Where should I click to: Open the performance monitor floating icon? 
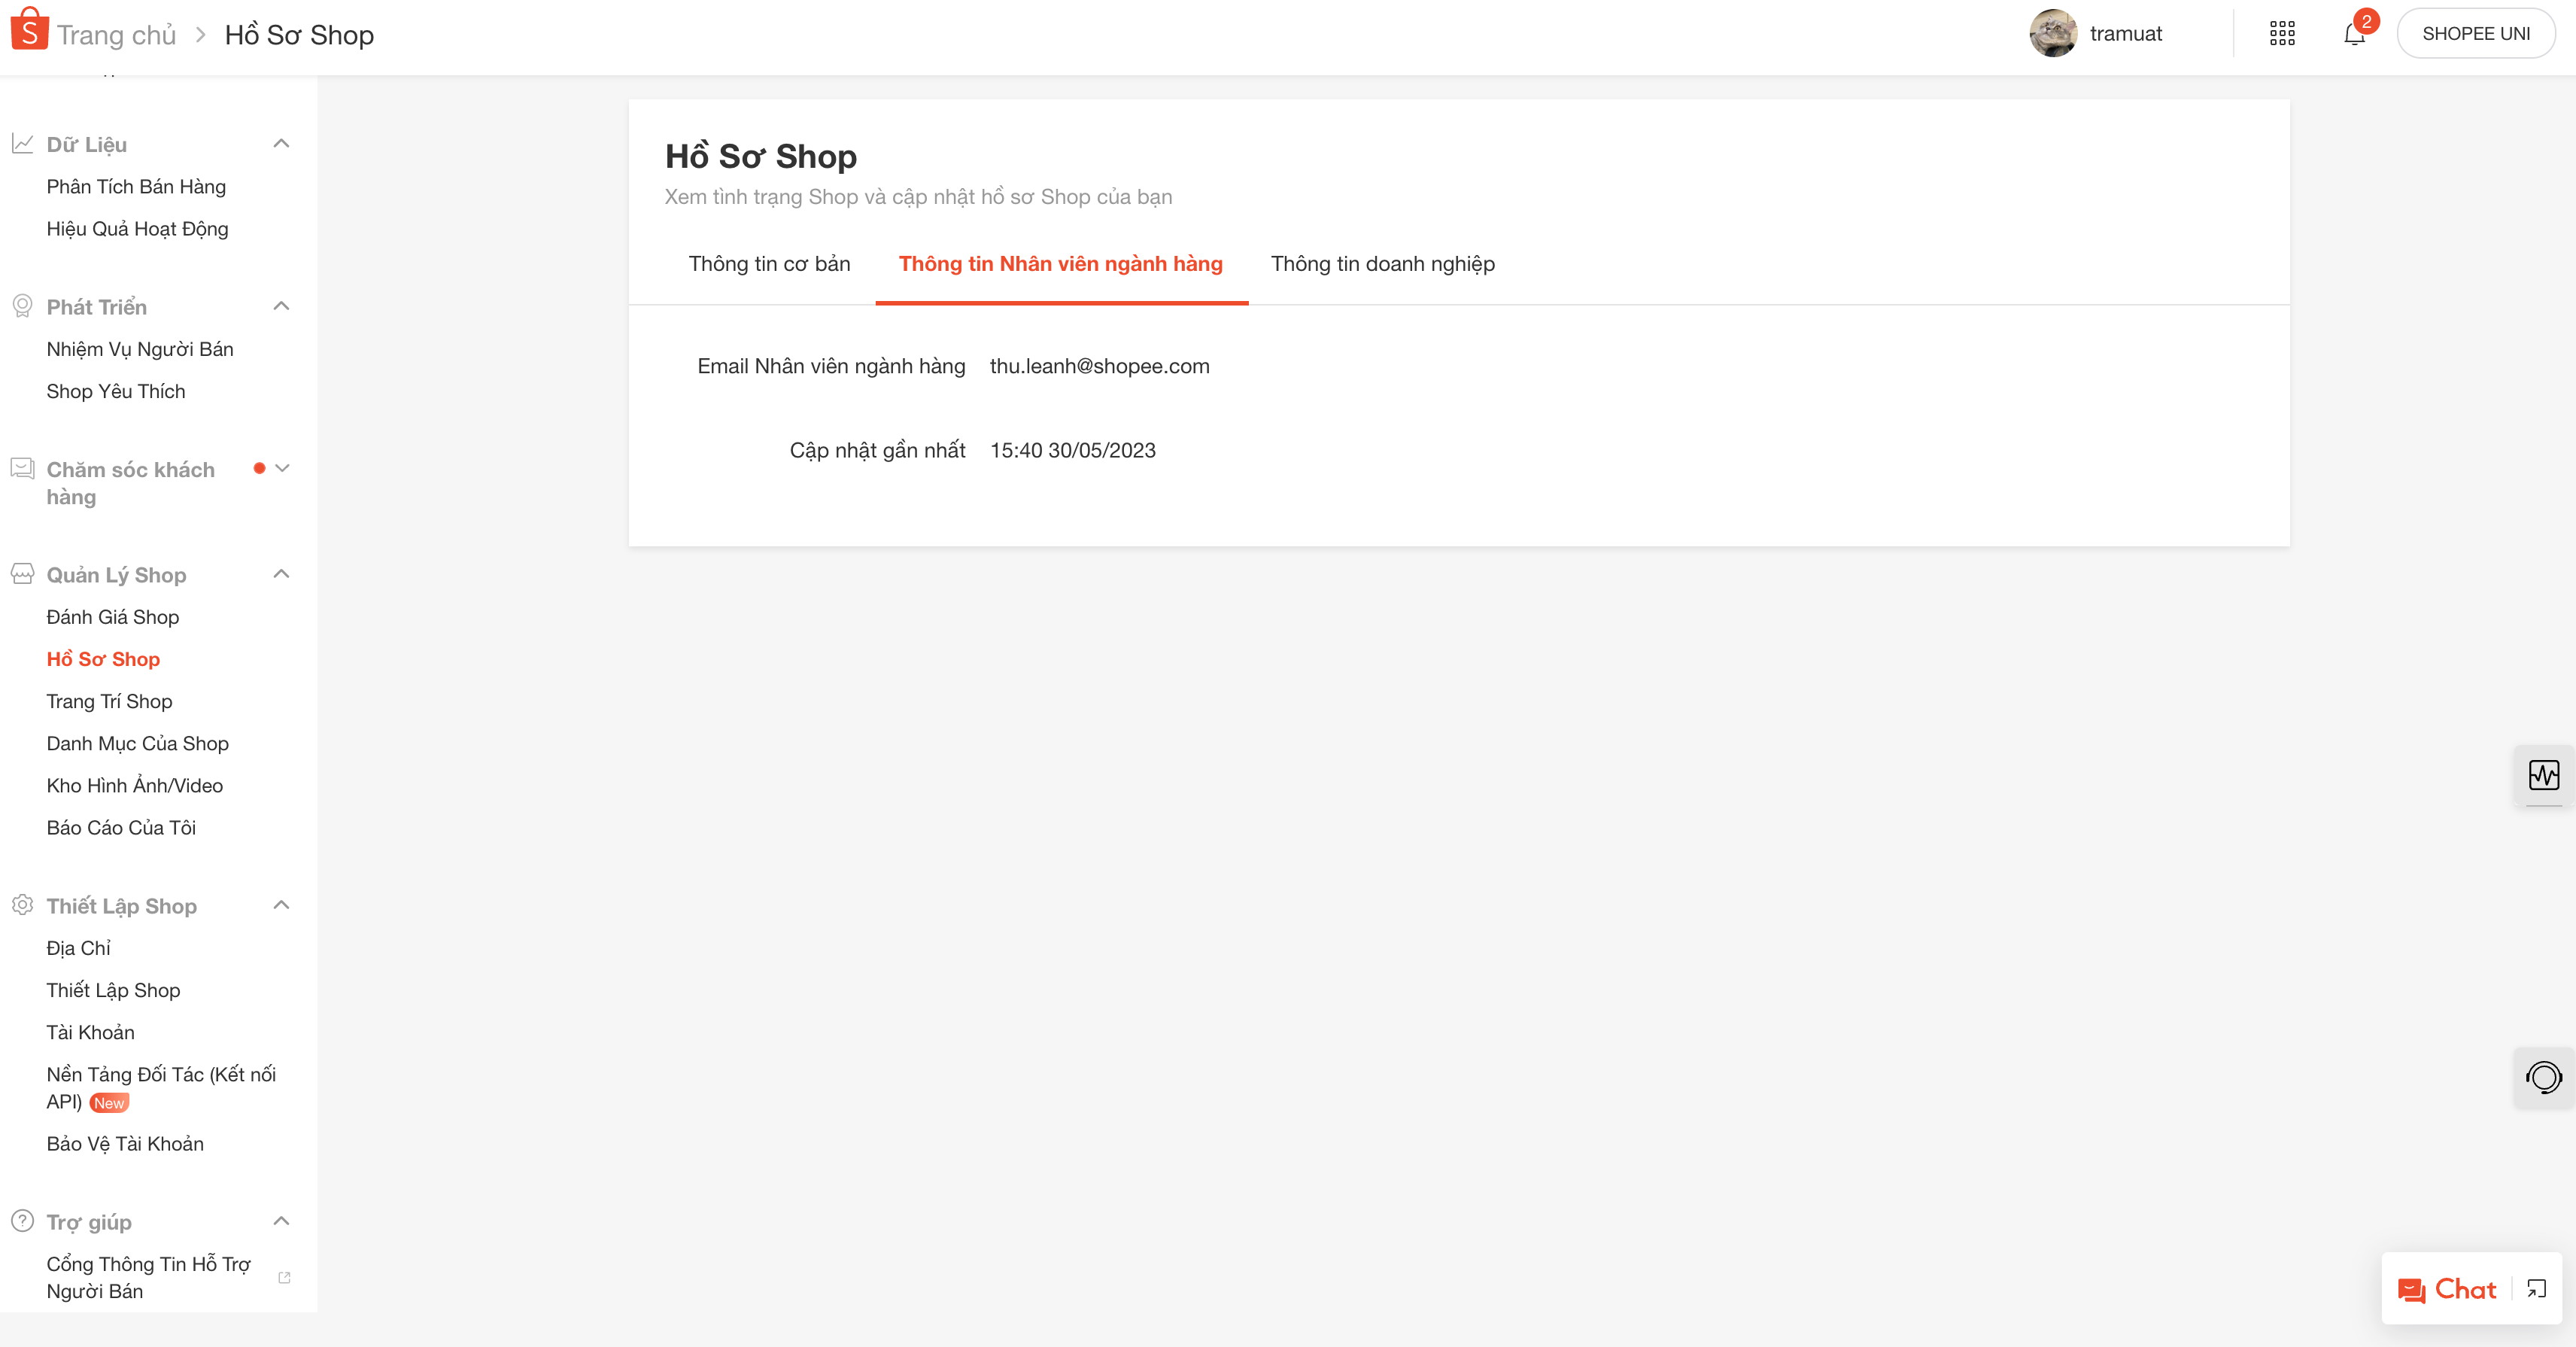coord(2543,775)
